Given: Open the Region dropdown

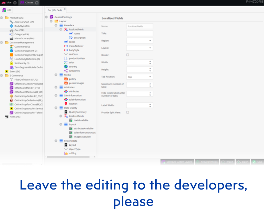Looking at the screenshot, I should 140,41.
